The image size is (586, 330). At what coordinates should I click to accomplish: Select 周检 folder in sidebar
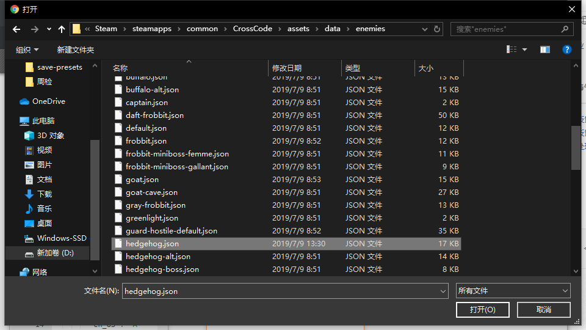coord(39,81)
